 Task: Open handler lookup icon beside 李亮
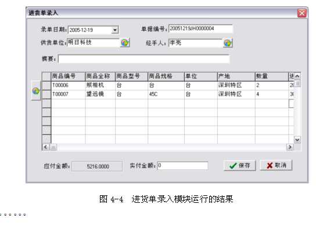[228, 43]
